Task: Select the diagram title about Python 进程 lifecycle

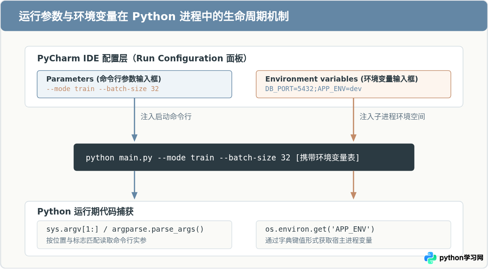Action: [x=154, y=16]
